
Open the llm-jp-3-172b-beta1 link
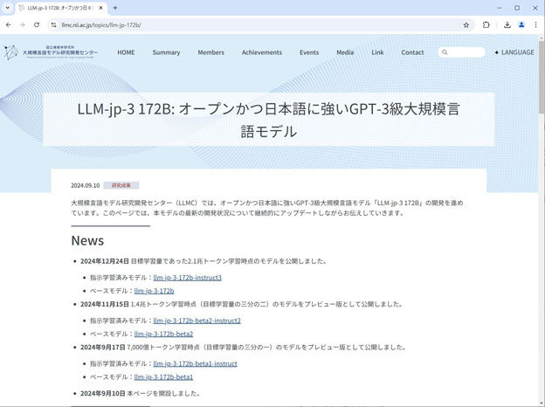[163, 376]
